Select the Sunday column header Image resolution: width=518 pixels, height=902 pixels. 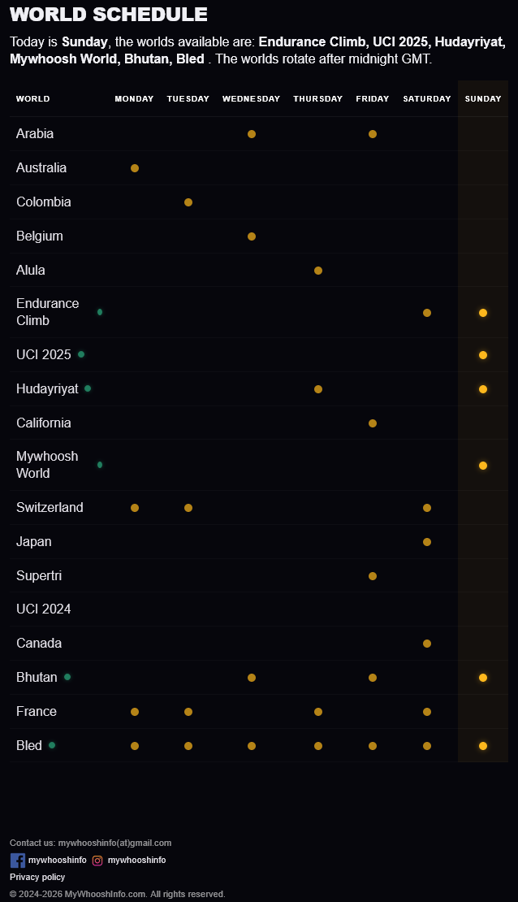pos(483,99)
